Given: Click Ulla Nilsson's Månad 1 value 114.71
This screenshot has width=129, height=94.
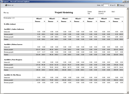Looking at the screenshot, I should [38, 80].
